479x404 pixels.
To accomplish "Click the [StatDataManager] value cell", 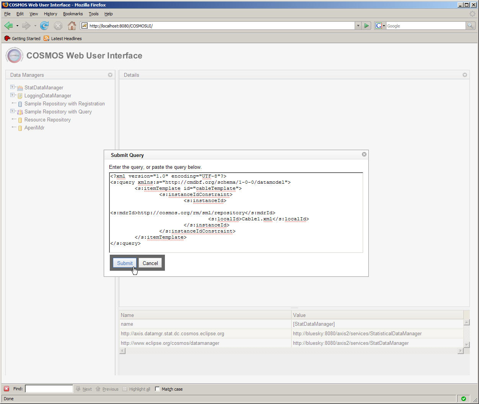I will pos(377,324).
